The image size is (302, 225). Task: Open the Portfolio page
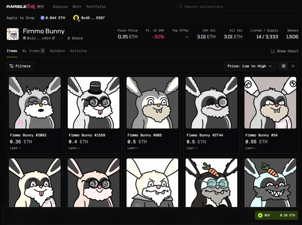click(96, 6)
